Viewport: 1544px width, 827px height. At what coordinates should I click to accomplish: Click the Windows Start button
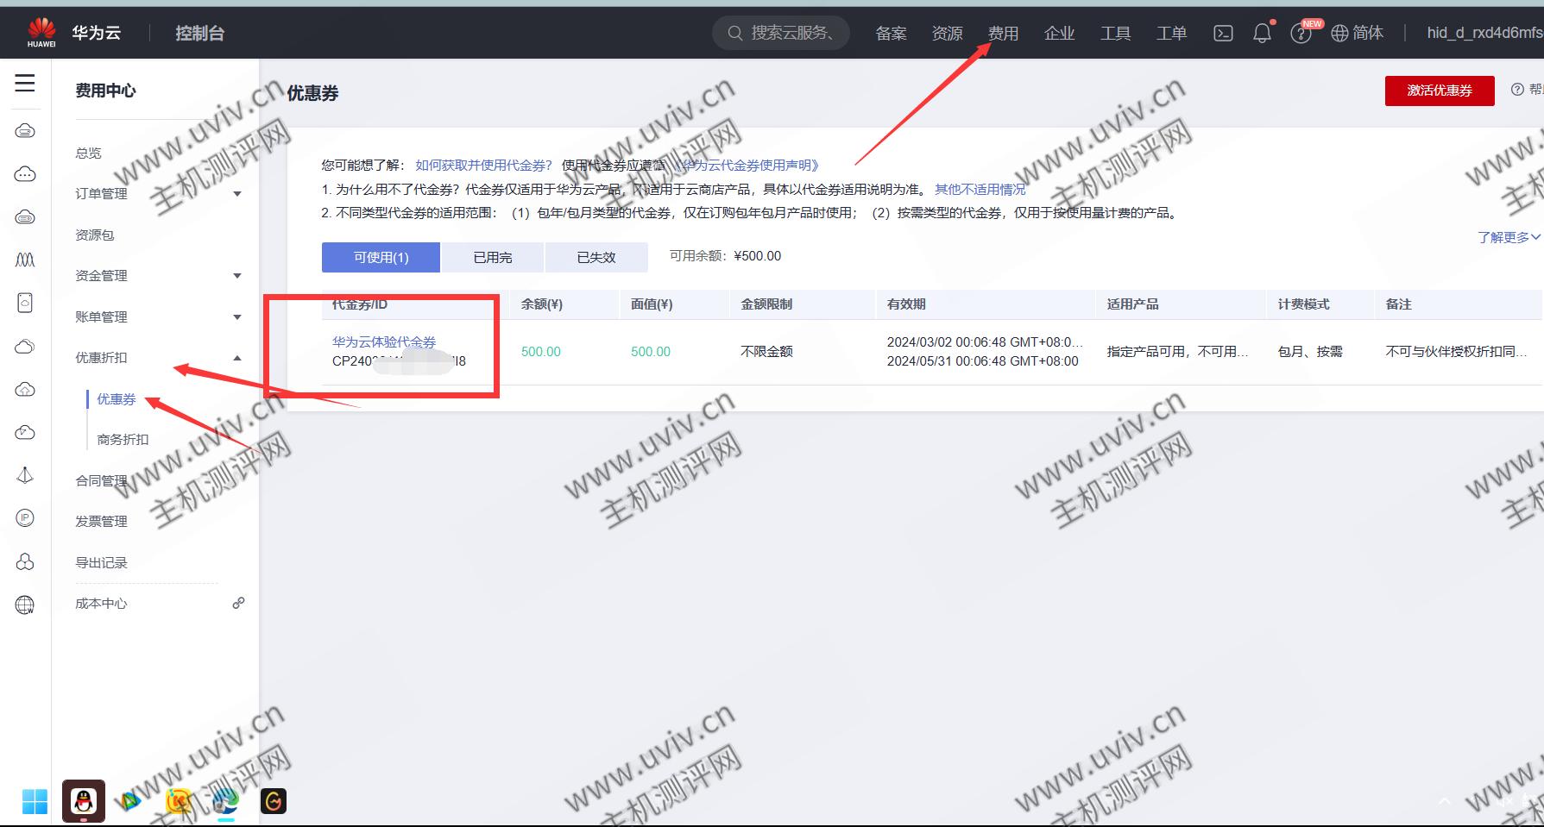tap(35, 801)
